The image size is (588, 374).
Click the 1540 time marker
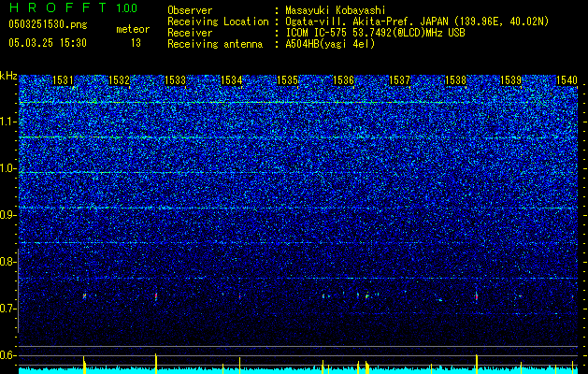point(567,80)
